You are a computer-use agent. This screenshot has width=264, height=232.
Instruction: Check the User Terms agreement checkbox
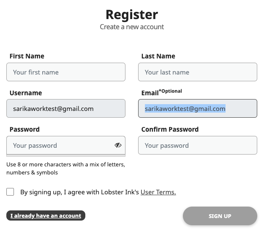(10, 192)
